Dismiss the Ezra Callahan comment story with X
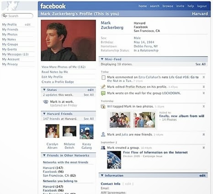This screenshot has width=213, height=194. (203, 77)
